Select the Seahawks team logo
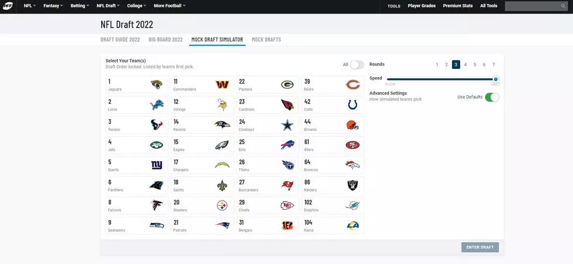This screenshot has height=264, width=573. (x=156, y=225)
